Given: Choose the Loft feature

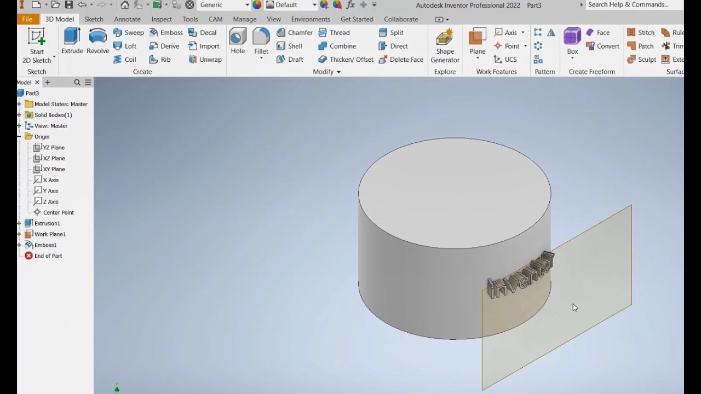Looking at the screenshot, I should point(125,46).
